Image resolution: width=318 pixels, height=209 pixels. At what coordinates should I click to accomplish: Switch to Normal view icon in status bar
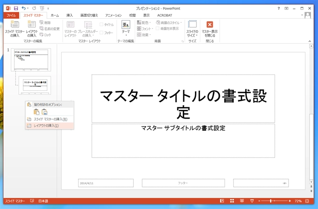coord(222,201)
